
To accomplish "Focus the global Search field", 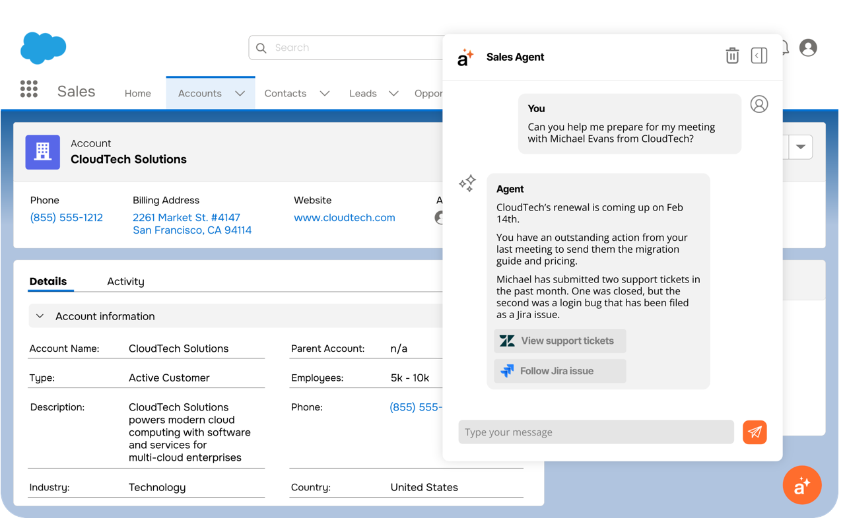I will [347, 48].
